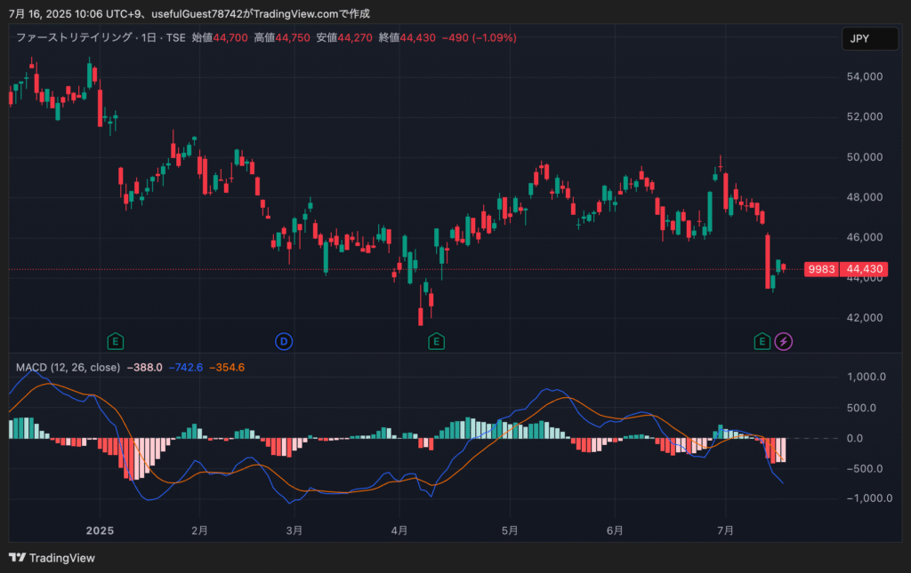Click the blue dividend D marker
This screenshot has width=911, height=573.
[x=284, y=342]
